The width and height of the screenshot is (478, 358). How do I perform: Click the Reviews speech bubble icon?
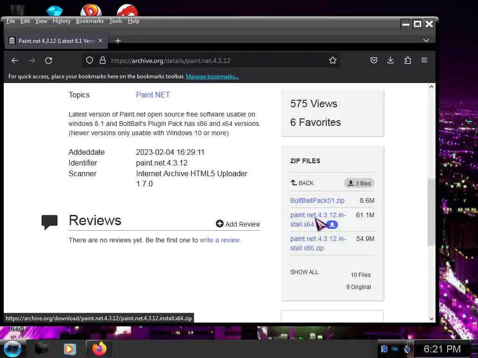tap(49, 222)
